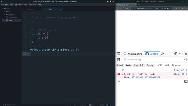Switch to the index.html editor tab
This screenshot has height=106, width=188.
(30, 9)
